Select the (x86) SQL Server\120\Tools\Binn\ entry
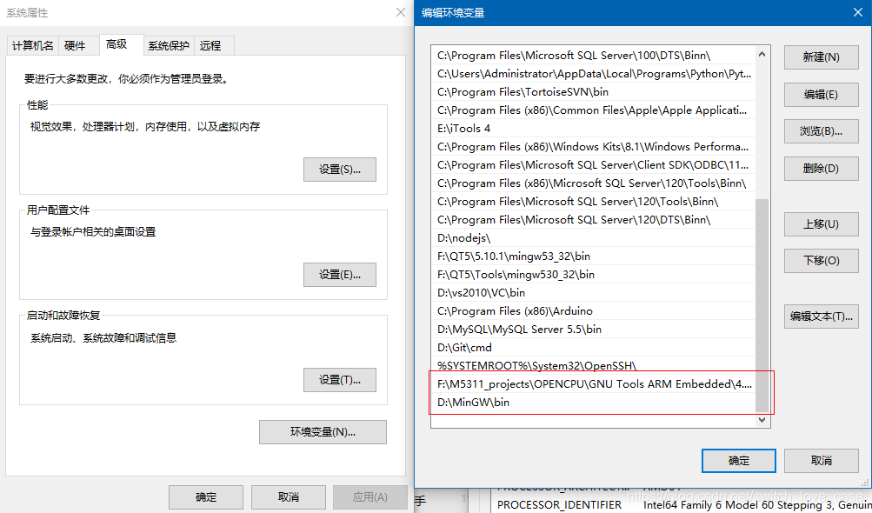 [x=594, y=183]
